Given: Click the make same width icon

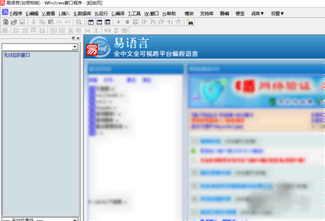Looking at the screenshot, I should click(108, 30).
